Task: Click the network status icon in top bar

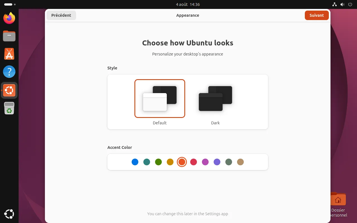Action: pyautogui.click(x=335, y=4)
